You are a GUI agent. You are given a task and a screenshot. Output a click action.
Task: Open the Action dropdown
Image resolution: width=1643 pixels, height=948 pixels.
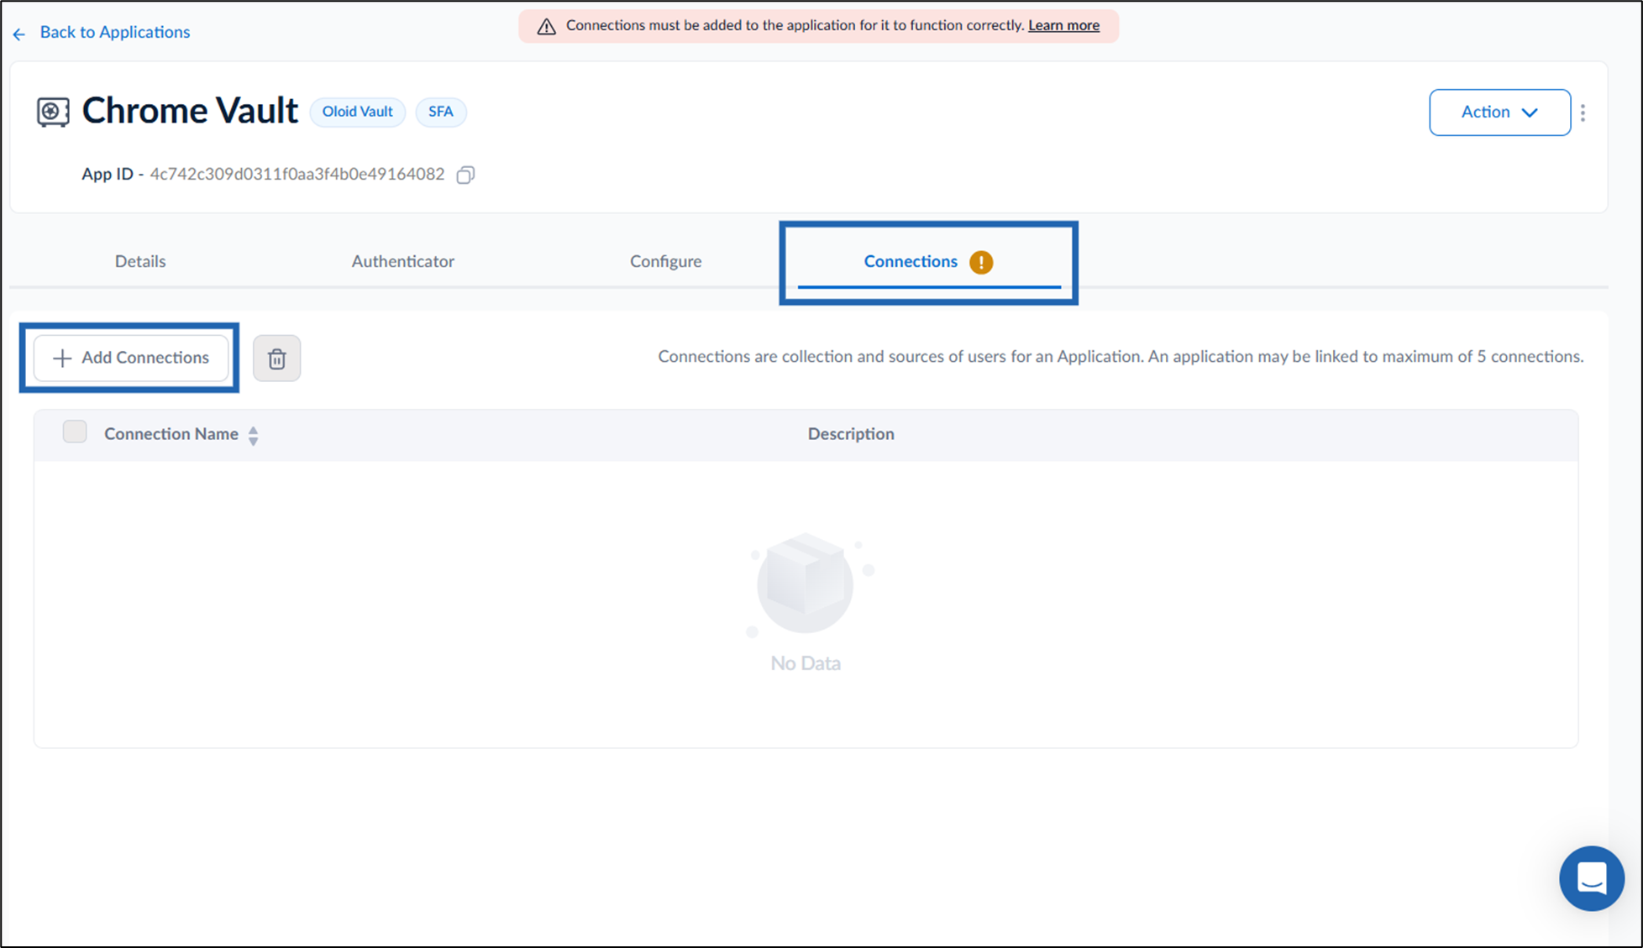[1499, 112]
